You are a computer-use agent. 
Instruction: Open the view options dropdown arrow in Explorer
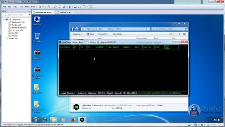click(x=174, y=34)
